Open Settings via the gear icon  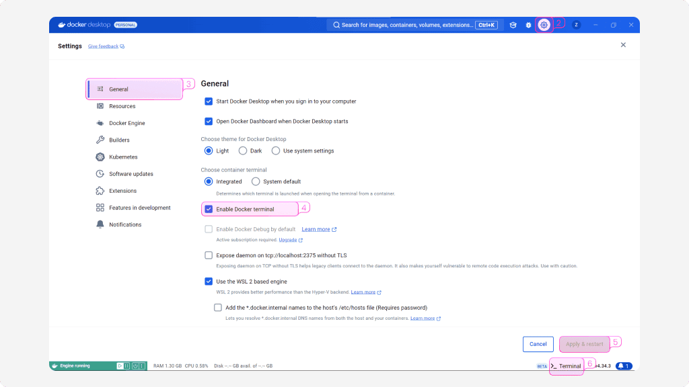coord(544,25)
